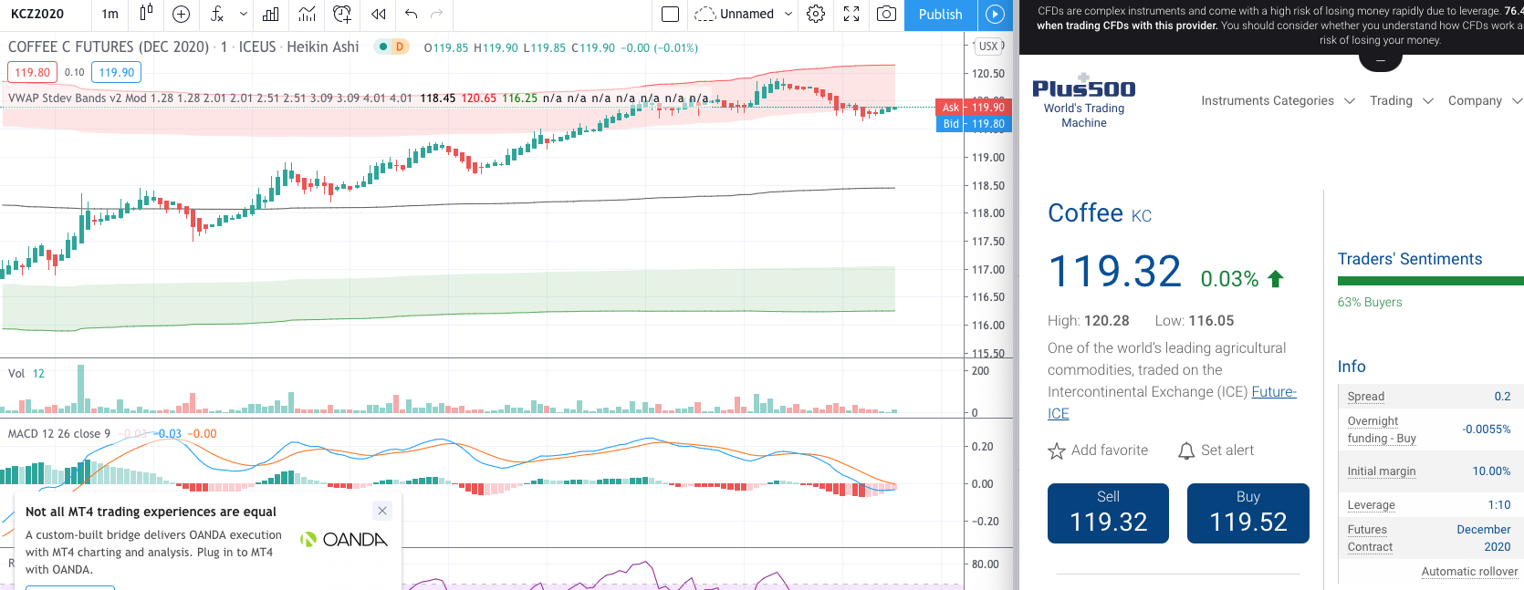Click the Set alert bell icon

1186,450
